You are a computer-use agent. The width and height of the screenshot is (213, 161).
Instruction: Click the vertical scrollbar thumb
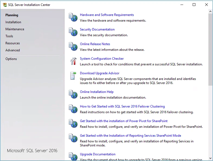(210, 49)
